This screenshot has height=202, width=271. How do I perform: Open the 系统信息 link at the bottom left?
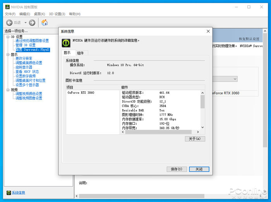18,192
